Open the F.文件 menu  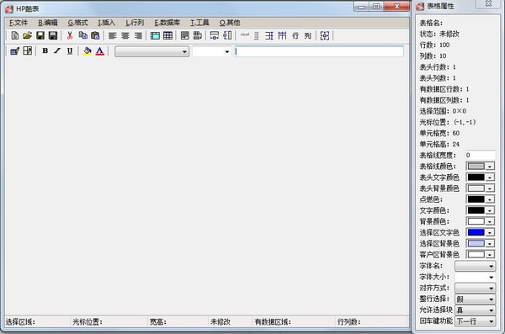tap(19, 23)
